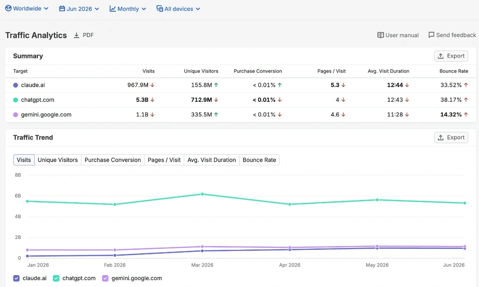Viewport: 479px width, 287px height.
Task: Click the calendar icon beside Jun 2026
Action: tap(62, 9)
